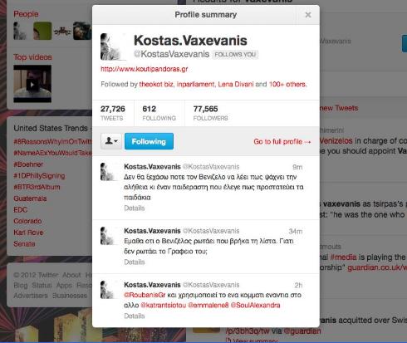This screenshot has height=343, width=407.
Task: Close the Profile summary dialog
Action: tap(308, 15)
